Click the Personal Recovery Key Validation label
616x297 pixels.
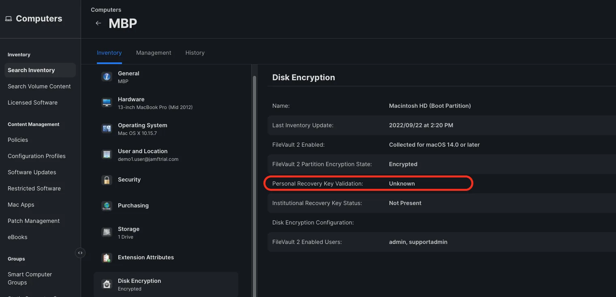click(x=318, y=184)
